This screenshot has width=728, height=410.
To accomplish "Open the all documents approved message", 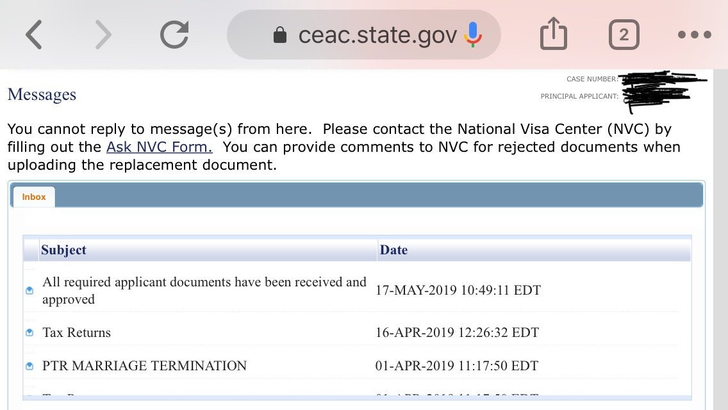I will coord(204,291).
